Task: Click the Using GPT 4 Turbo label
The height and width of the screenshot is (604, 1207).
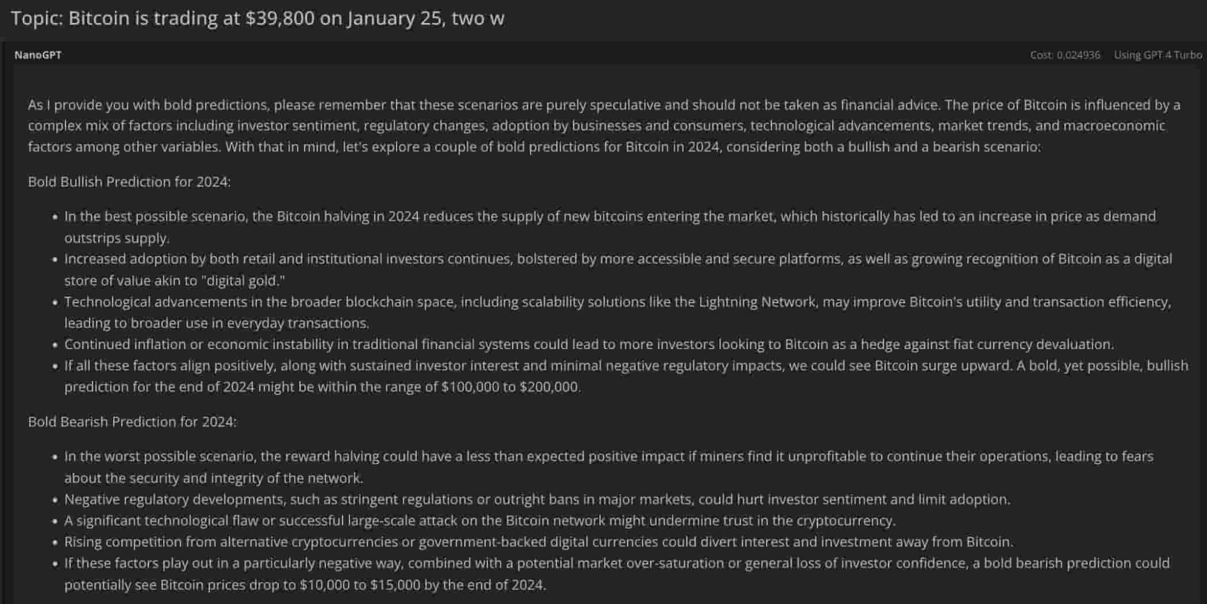Action: (x=1157, y=55)
